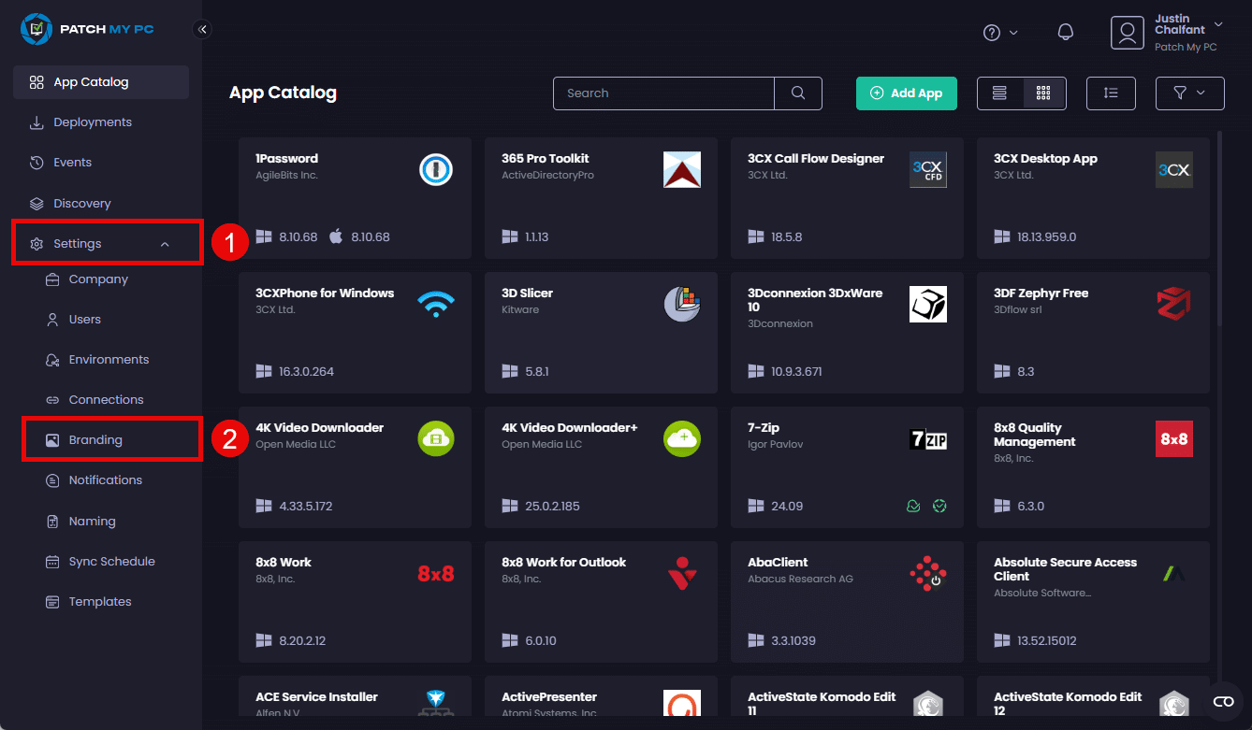The height and width of the screenshot is (730, 1252).
Task: Click the app catalog vertical scrollbar
Action: pos(1218,229)
